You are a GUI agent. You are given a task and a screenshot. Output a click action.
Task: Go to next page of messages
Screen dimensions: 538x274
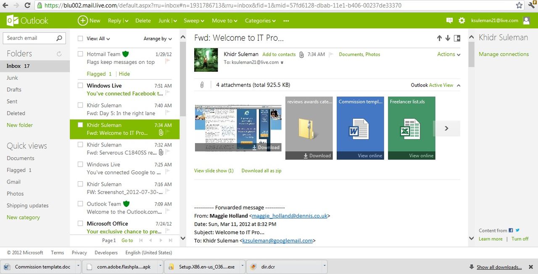tap(161, 240)
